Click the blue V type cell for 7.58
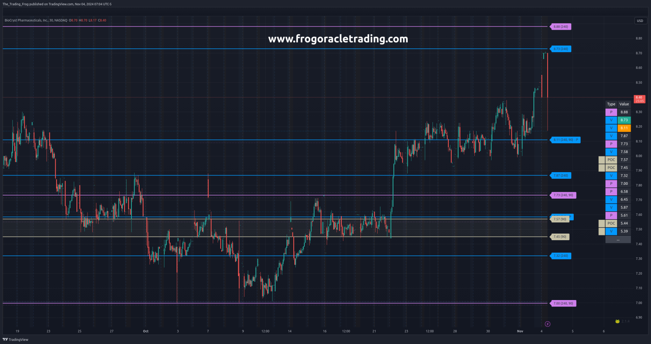The image size is (651, 344). coord(611,152)
